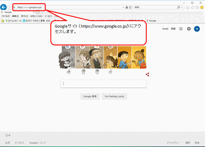Click the greyed Forward arrow button
205x147 pixels.
(x=10, y=7)
